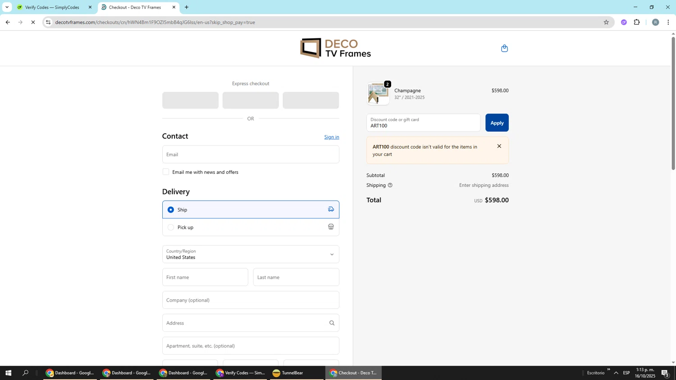Expand the Escritorio toolbar chevron
This screenshot has width=676, height=380.
point(608,370)
